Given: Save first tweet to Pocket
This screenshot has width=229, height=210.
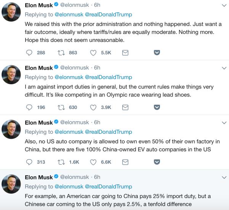Looking at the screenshot, I should pos(156,53).
